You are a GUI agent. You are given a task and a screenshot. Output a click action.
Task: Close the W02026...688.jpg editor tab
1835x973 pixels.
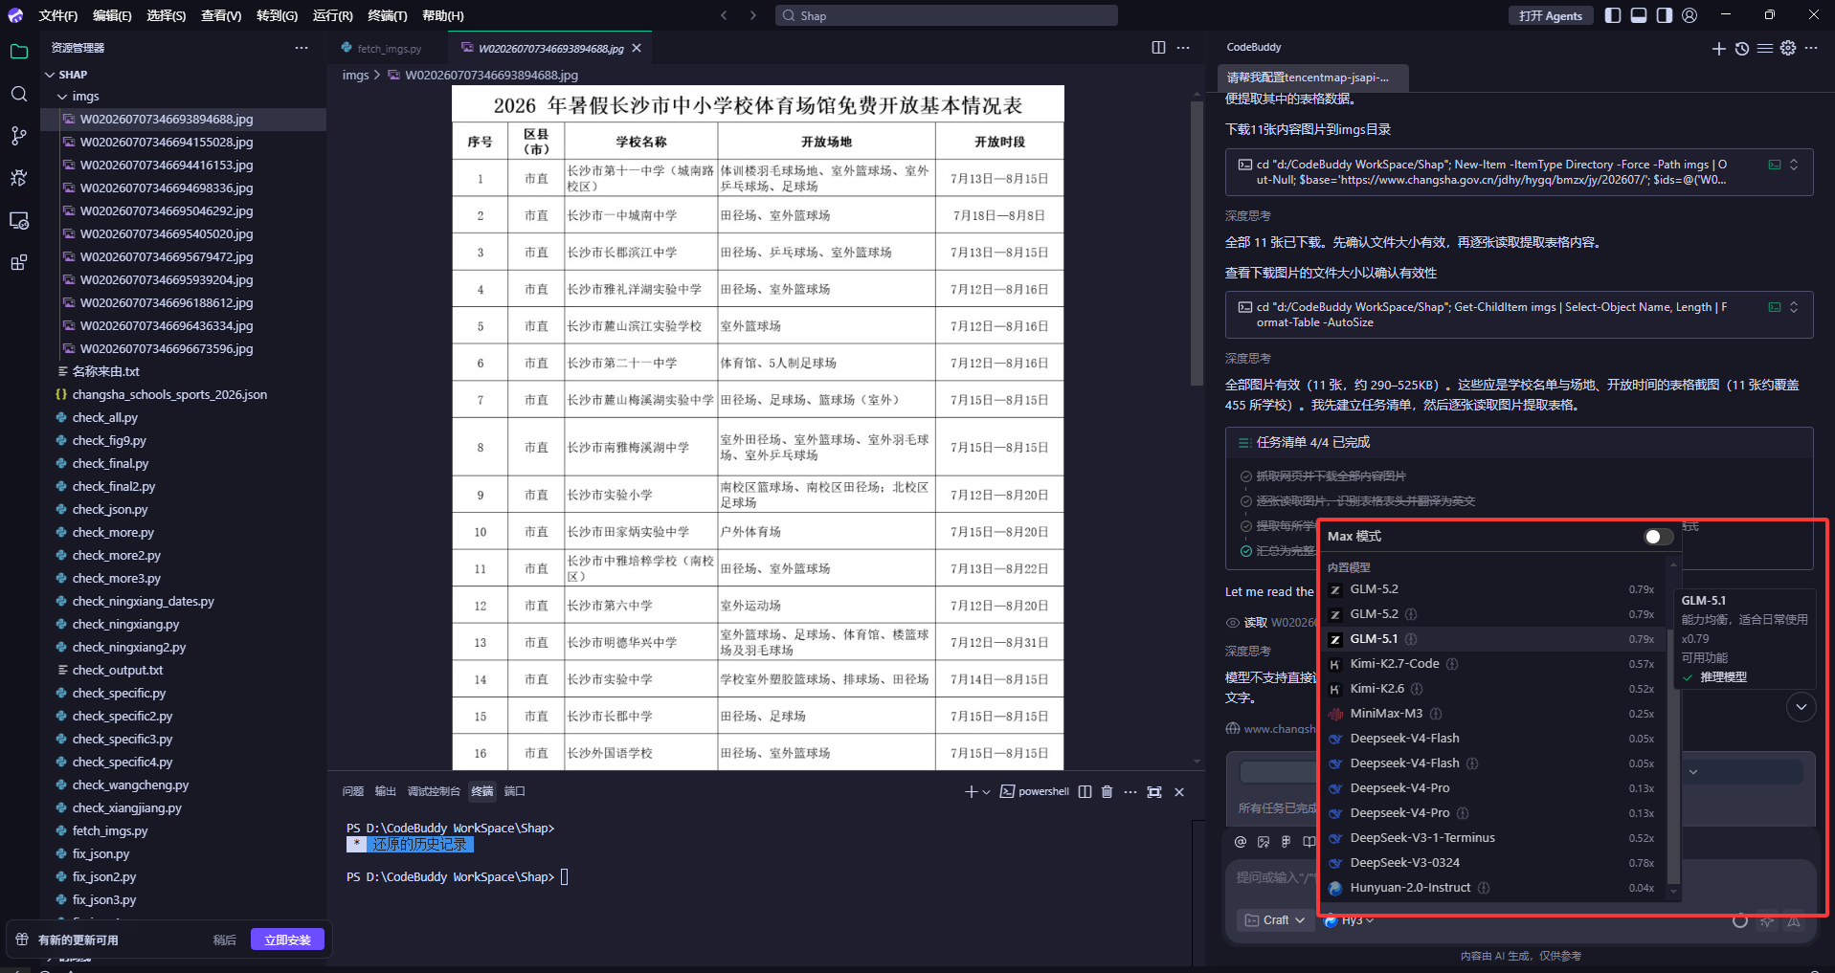point(637,48)
